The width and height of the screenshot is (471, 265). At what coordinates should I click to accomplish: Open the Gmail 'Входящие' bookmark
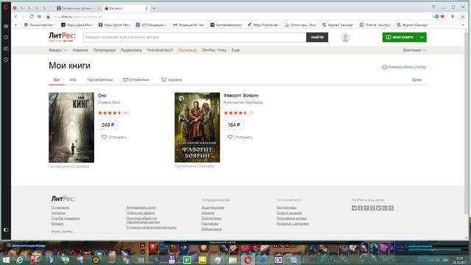coord(188,25)
